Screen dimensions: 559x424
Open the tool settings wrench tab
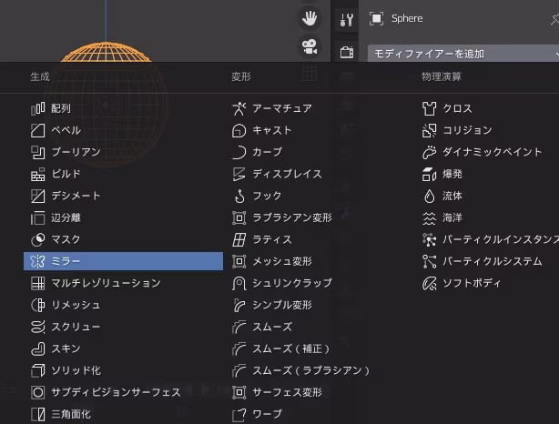coord(347,20)
